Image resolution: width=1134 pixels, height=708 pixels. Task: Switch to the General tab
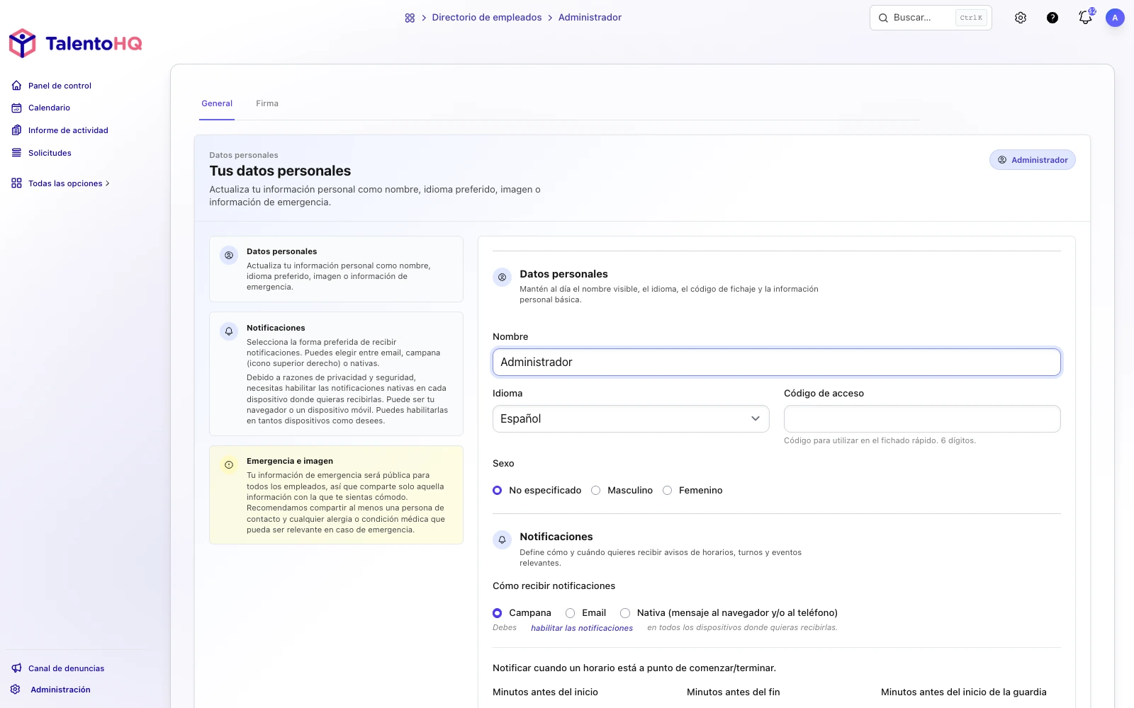(x=217, y=103)
